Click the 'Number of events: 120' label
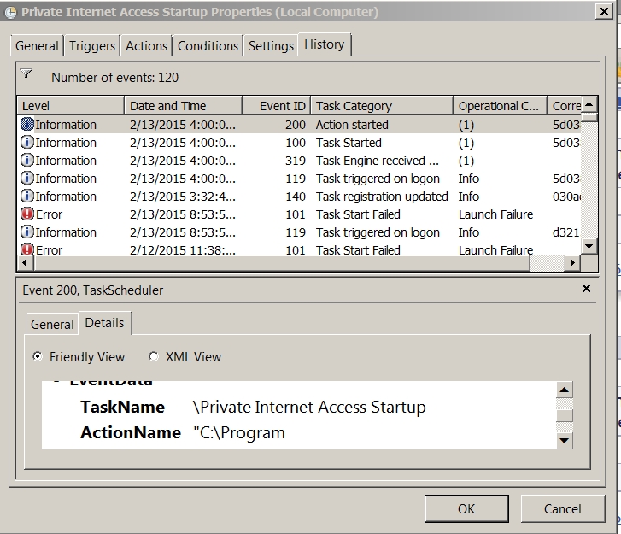Image resolution: width=621 pixels, height=534 pixels. (114, 78)
